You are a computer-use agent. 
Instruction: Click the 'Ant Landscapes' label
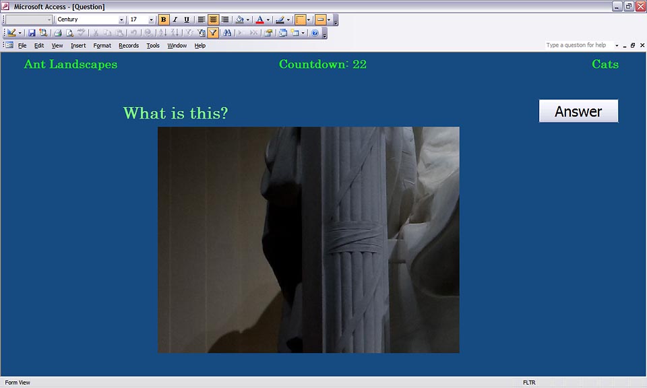71,64
